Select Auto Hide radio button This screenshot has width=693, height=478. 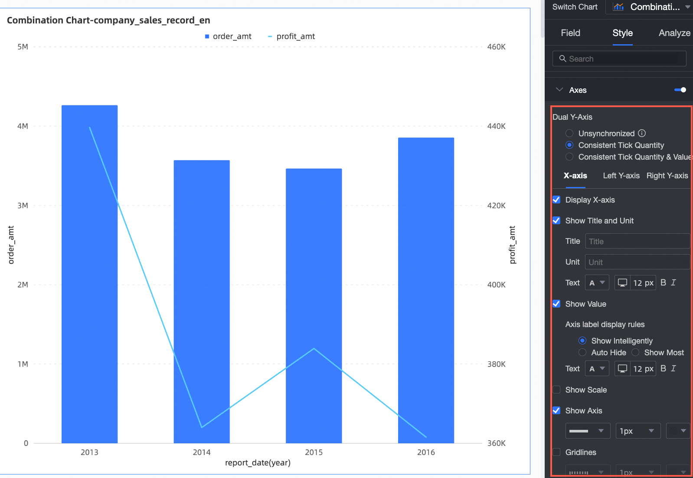tap(582, 352)
